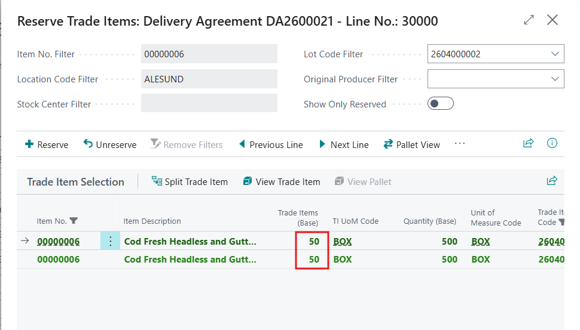Image resolution: width=580 pixels, height=330 pixels.
Task: Open item 00000006 link in first row
Action: 59,242
